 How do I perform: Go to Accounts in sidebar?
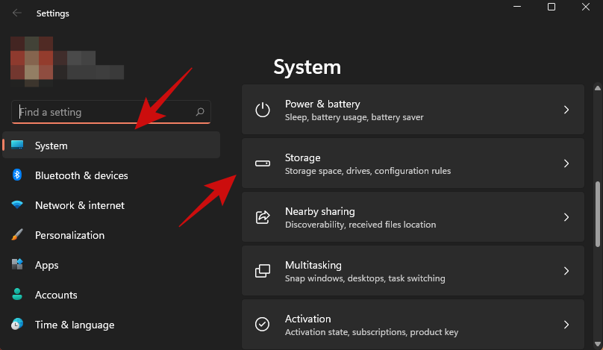pos(56,295)
